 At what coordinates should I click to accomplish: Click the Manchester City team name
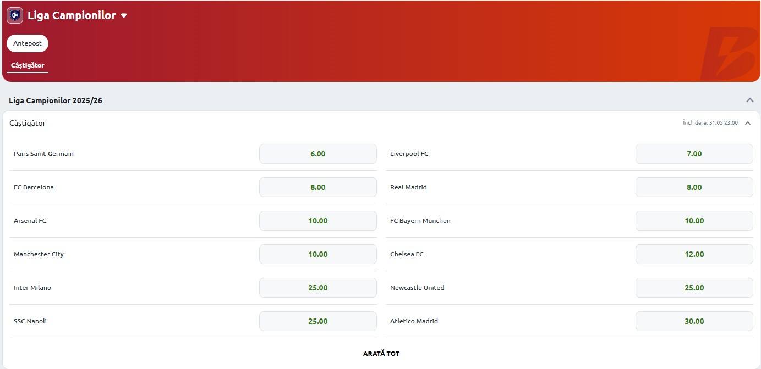39,254
